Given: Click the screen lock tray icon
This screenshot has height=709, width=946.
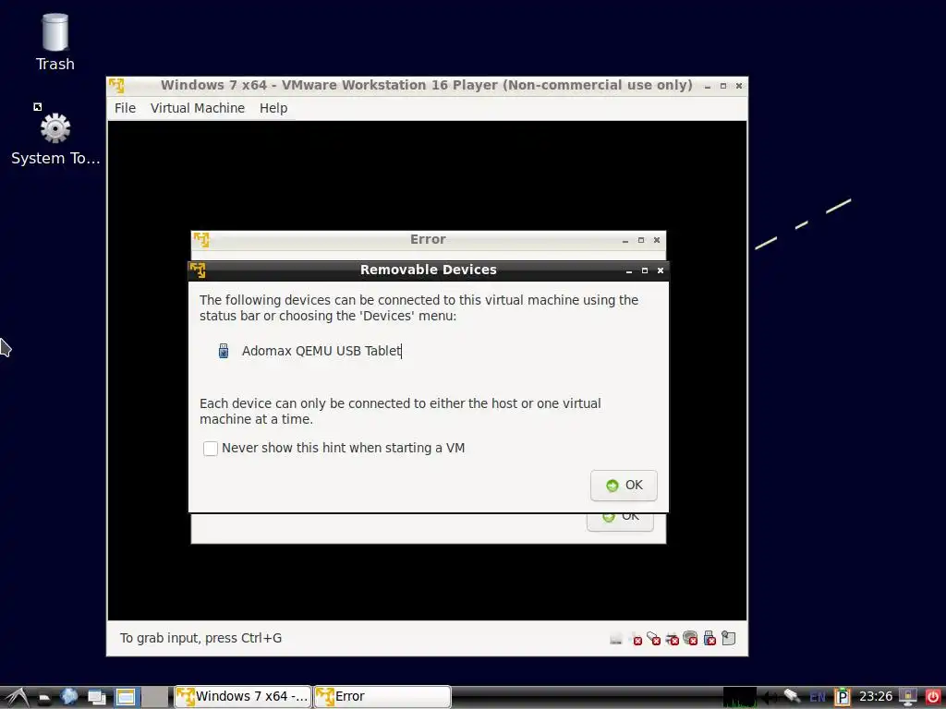Looking at the screenshot, I should 908,697.
